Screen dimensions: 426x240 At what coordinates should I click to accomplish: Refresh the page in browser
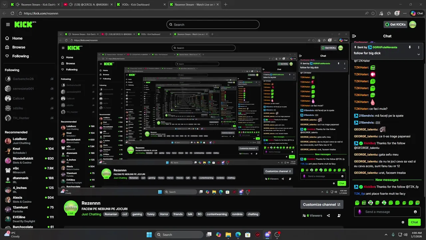pyautogui.click(x=12, y=13)
